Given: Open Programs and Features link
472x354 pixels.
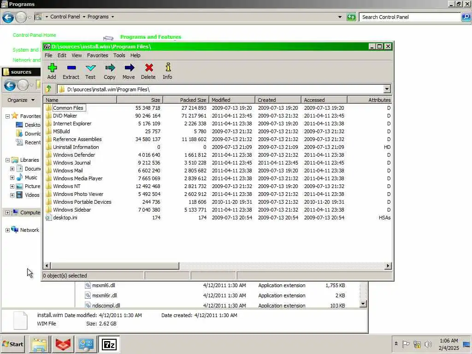Looking at the screenshot, I should point(151,37).
